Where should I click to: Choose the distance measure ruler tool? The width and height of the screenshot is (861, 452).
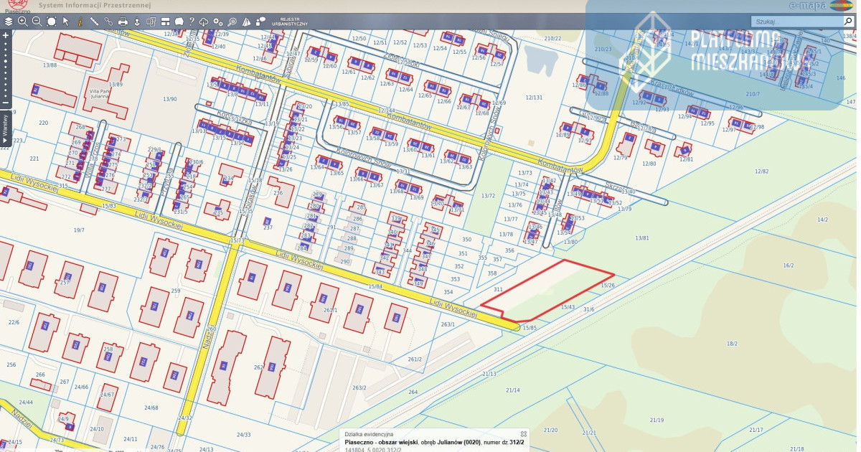pyautogui.click(x=94, y=22)
